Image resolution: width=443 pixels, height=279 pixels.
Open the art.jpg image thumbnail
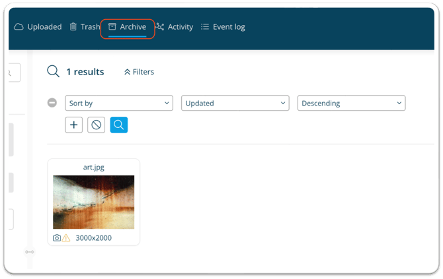tap(93, 202)
